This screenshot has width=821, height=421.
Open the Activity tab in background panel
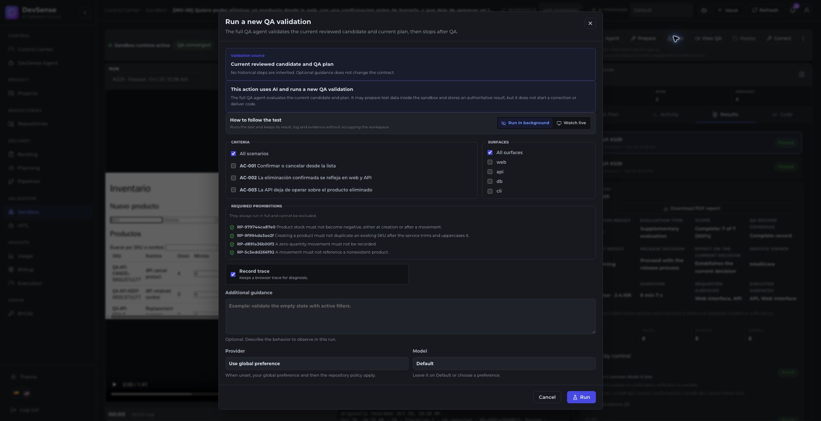pyautogui.click(x=666, y=115)
